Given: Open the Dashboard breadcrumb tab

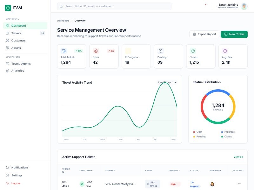Looking at the screenshot, I should coord(63,21).
